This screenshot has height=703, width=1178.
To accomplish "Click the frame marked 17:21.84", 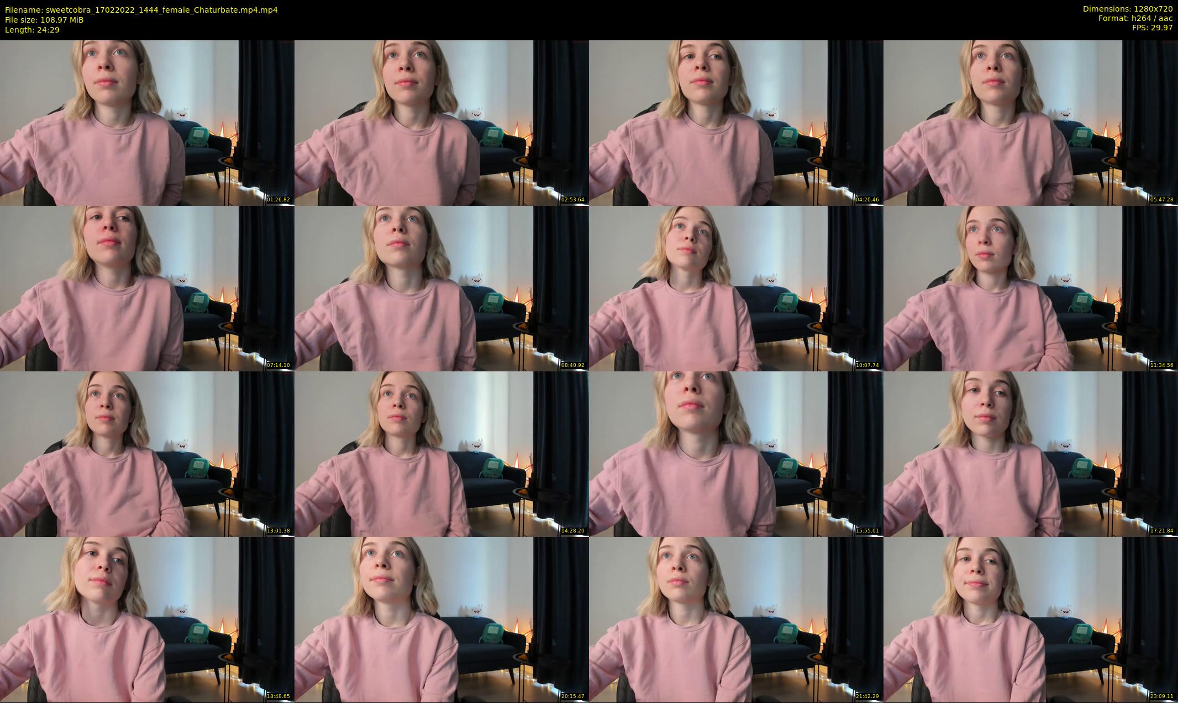I will click(1030, 454).
